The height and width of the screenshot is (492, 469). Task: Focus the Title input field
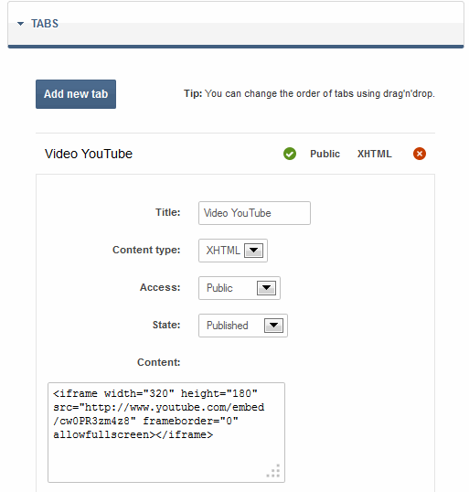point(254,213)
